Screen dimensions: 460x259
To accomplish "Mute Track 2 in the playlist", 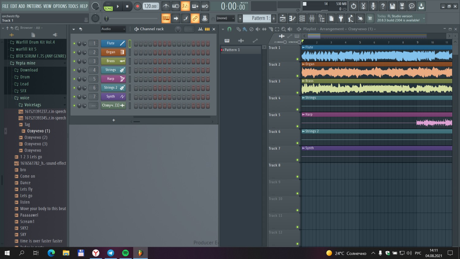I will [x=297, y=76].
